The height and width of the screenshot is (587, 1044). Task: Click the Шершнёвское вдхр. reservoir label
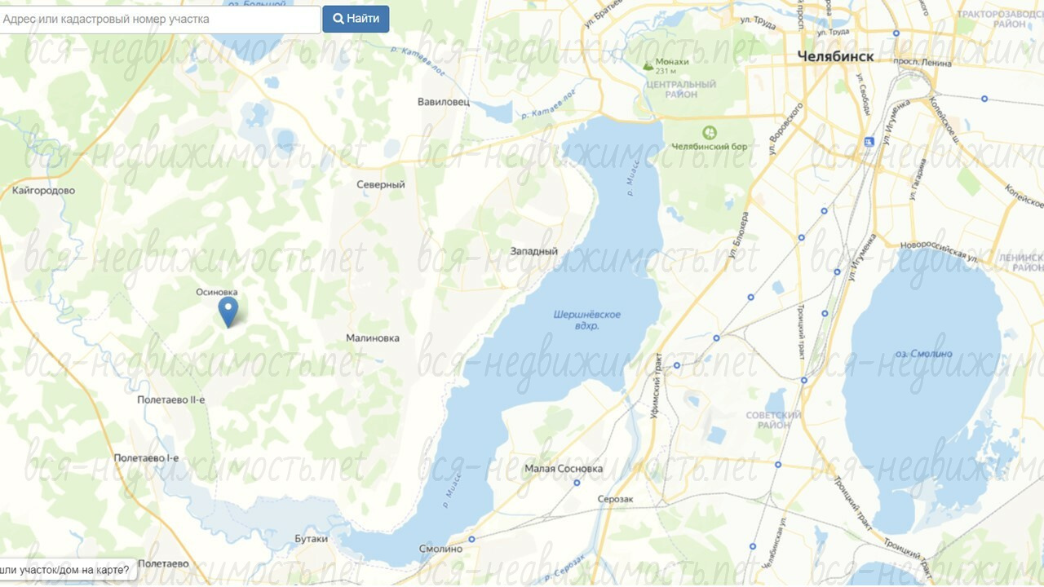[587, 320]
